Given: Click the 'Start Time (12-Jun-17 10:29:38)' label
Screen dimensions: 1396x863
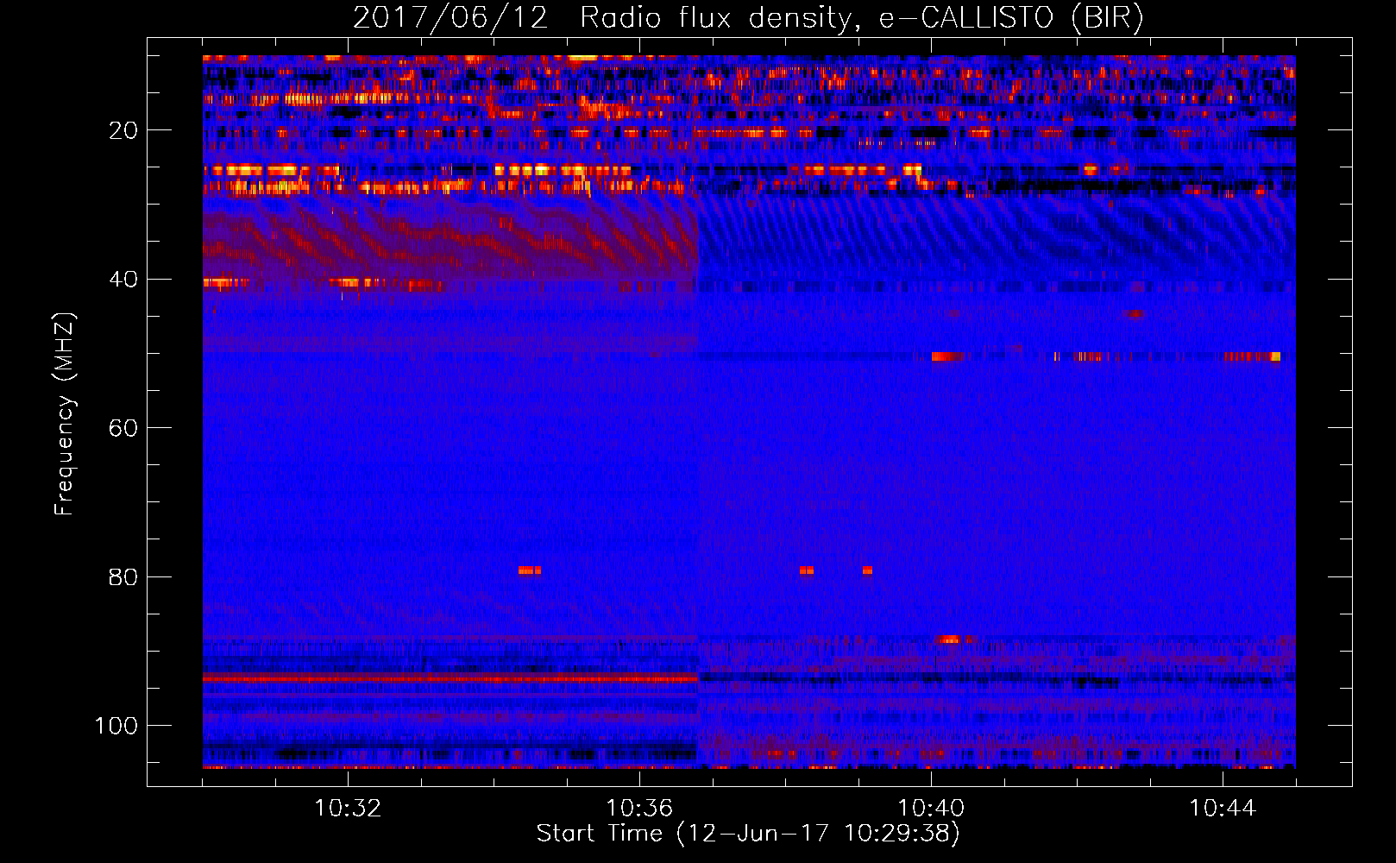Looking at the screenshot, I should click(748, 834).
